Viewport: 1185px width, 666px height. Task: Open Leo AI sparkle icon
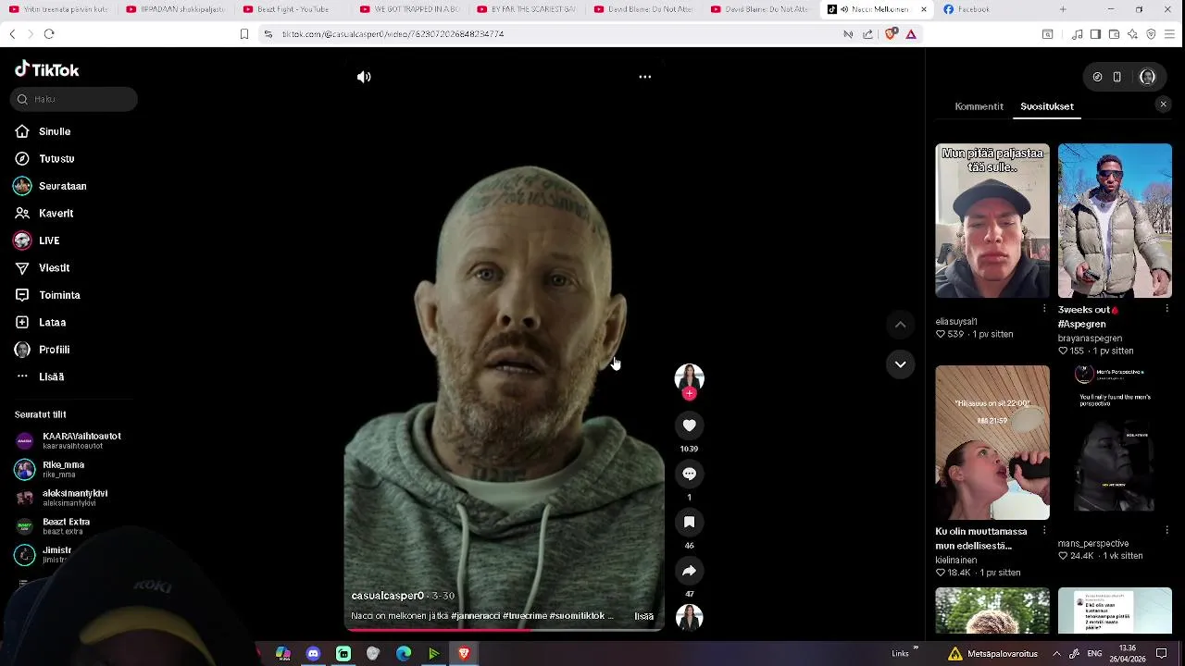[1132, 34]
